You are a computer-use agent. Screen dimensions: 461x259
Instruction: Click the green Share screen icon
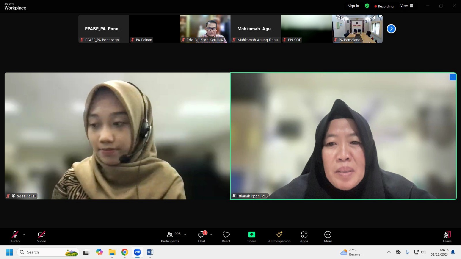pos(252,235)
